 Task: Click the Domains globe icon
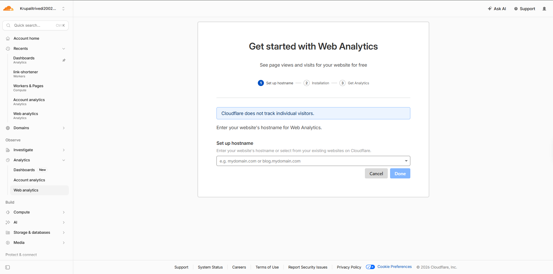tap(8, 128)
